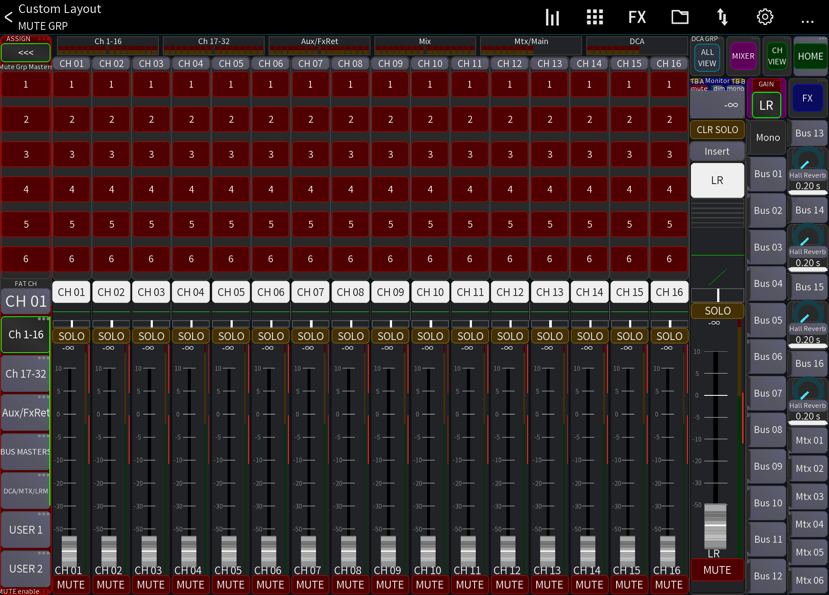Click the LR master fader handle
Image resolution: width=829 pixels, height=595 pixels.
(x=715, y=525)
